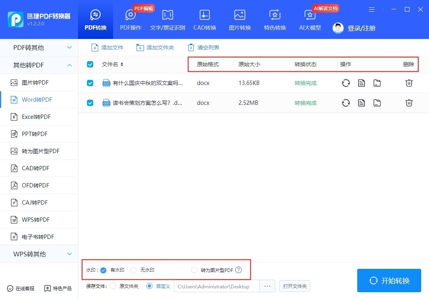This screenshot has width=429, height=300.
Task: Open 特色产品 featured products panel
Action: 58,288
